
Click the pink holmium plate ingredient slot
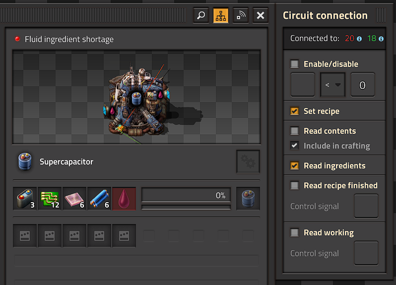coord(74,199)
